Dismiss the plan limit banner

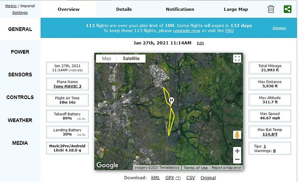279,28
